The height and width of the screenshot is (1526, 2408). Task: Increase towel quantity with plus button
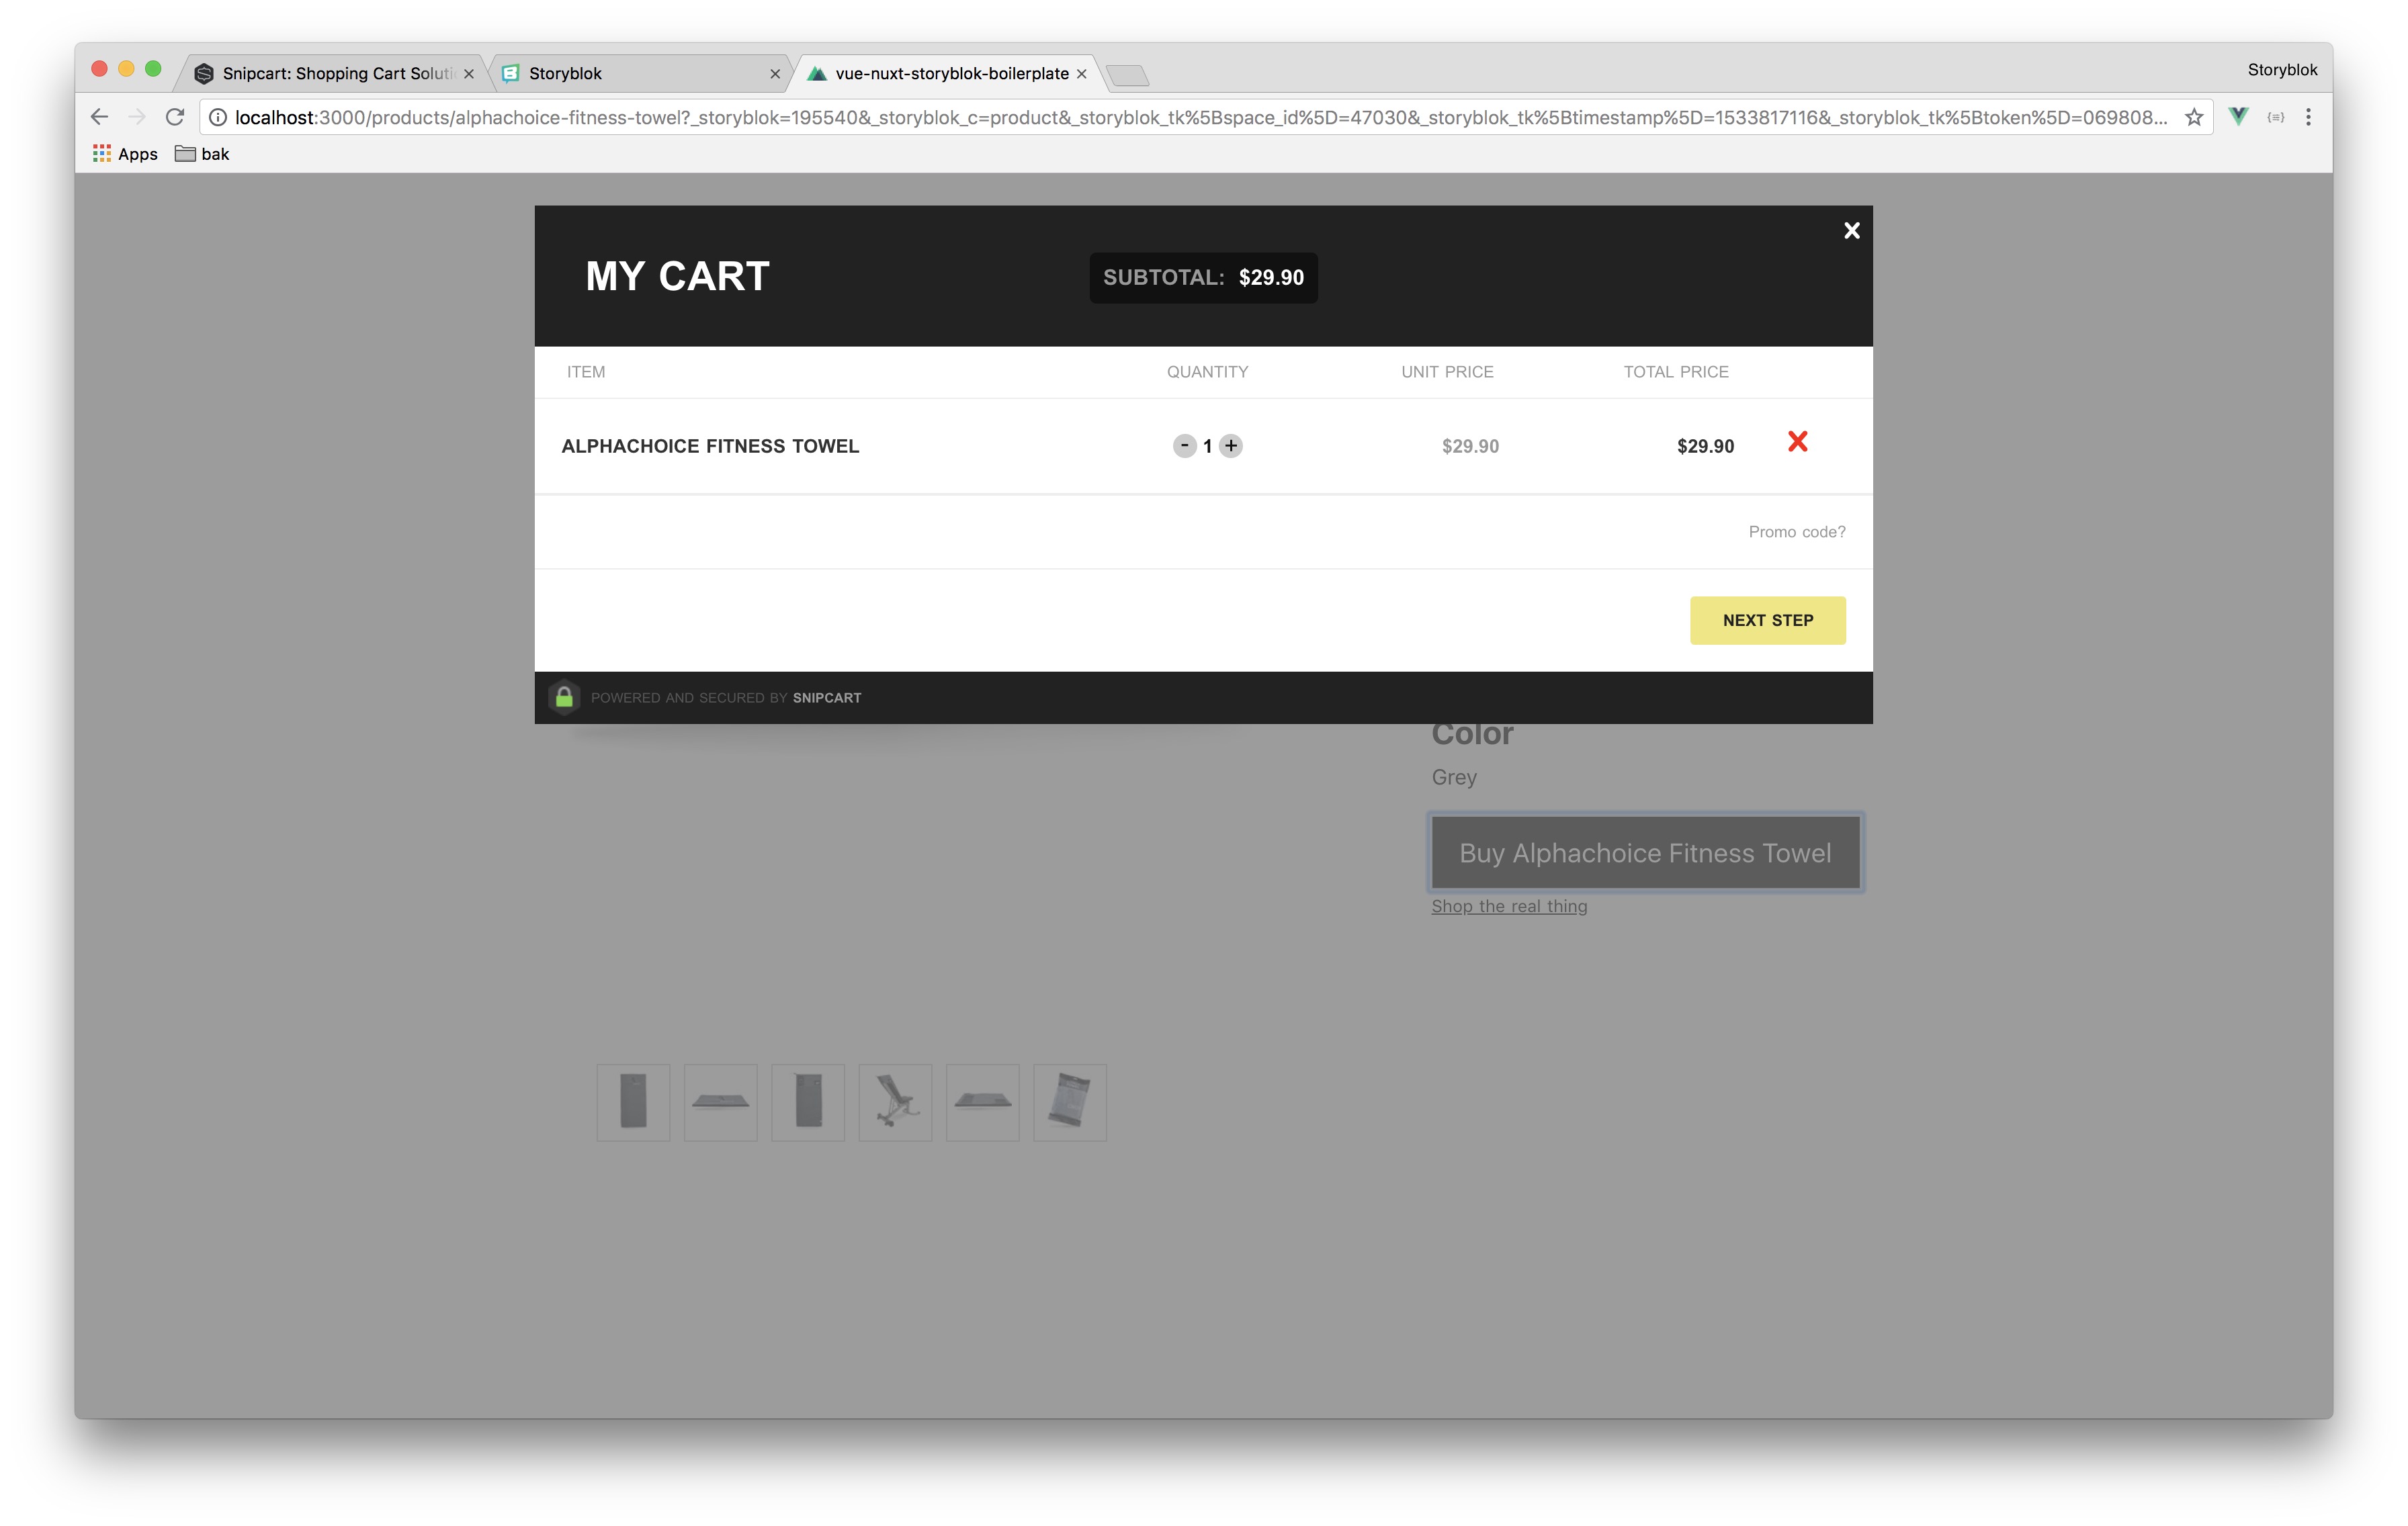coord(1231,446)
